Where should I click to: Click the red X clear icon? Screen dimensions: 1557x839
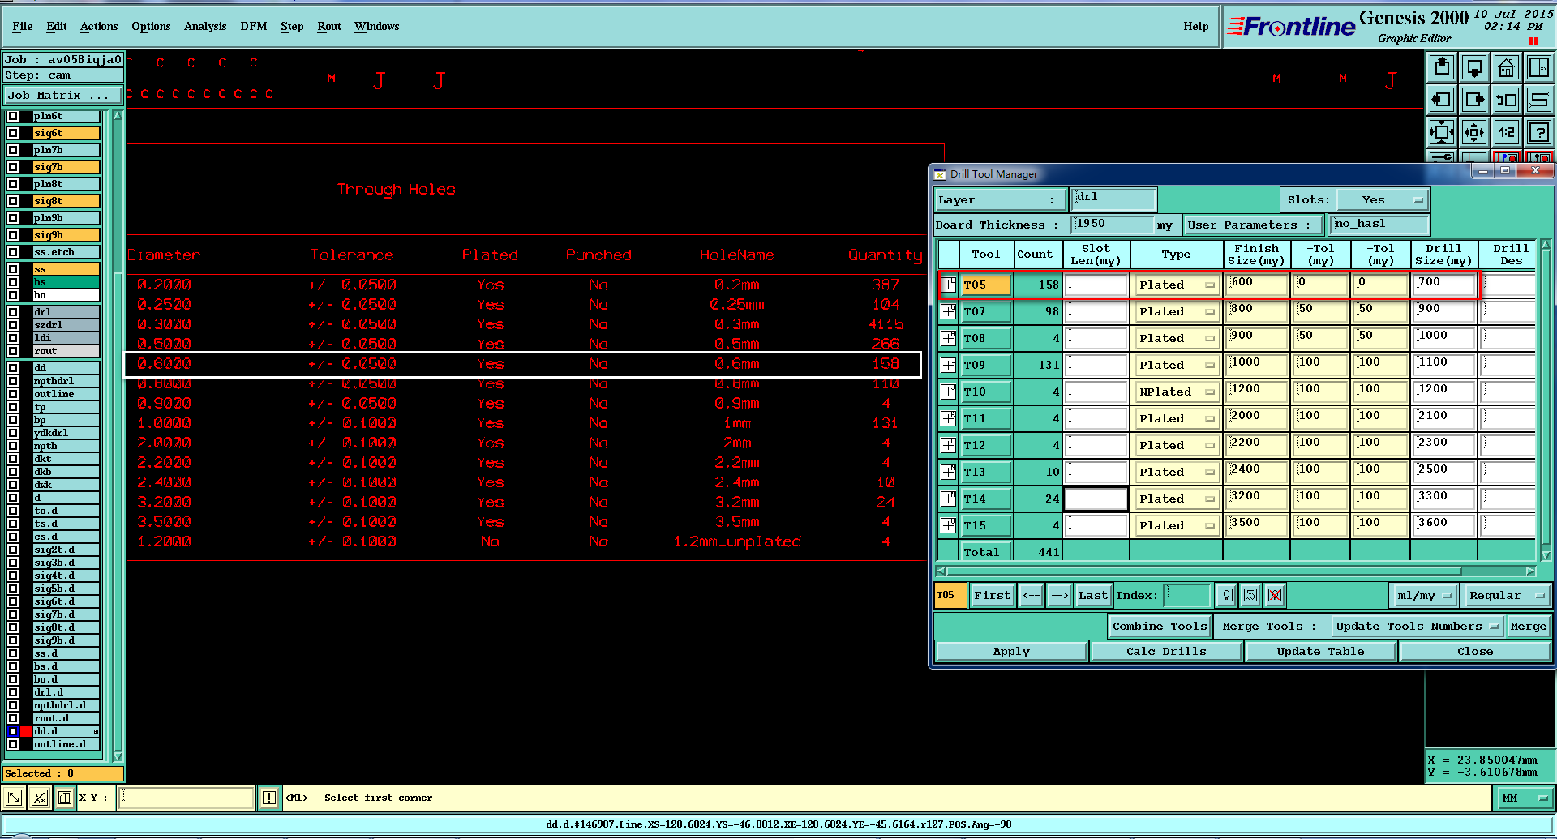point(1275,595)
